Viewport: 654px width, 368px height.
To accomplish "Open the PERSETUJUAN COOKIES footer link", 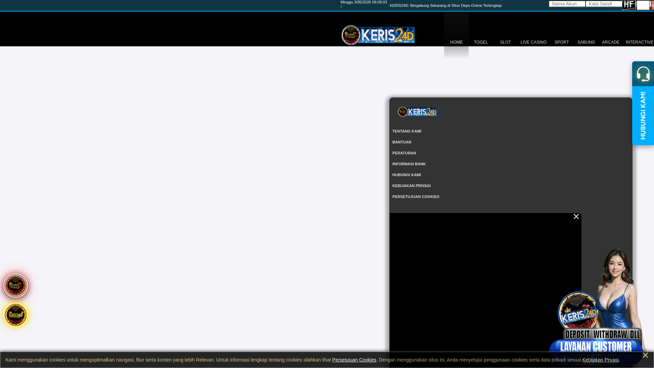I will pyautogui.click(x=416, y=197).
